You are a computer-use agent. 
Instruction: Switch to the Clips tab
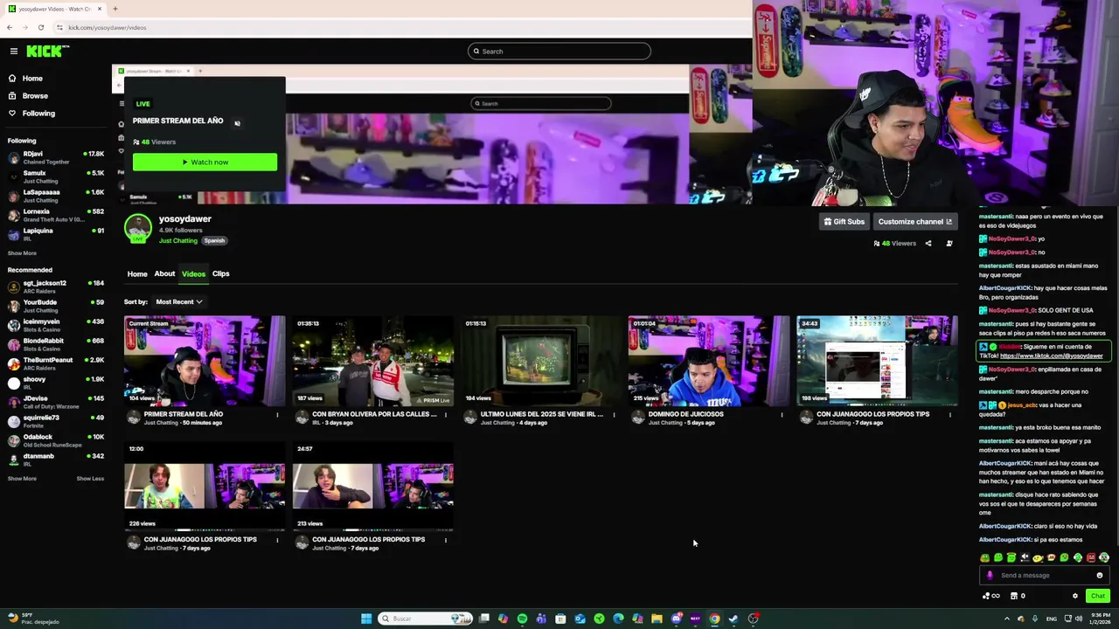click(x=220, y=274)
